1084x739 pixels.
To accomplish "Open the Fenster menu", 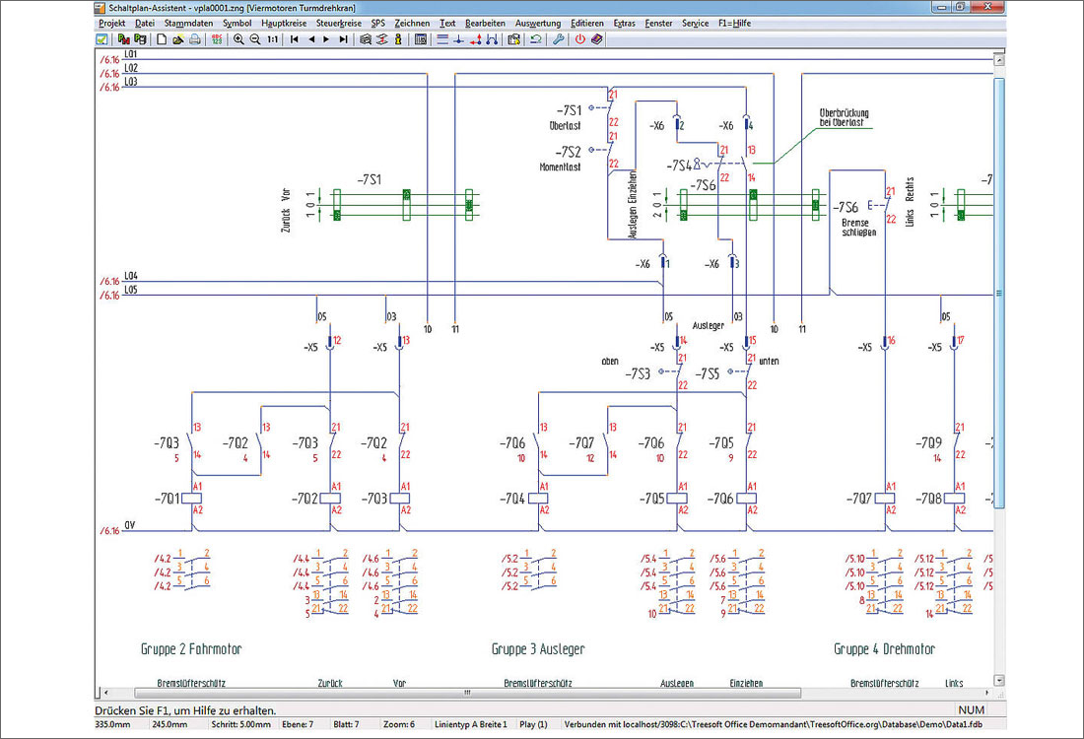I will (658, 24).
